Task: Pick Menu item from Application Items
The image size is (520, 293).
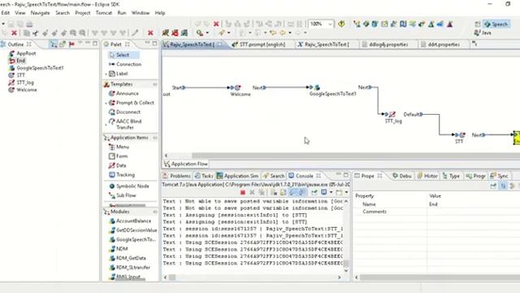Action: (119, 146)
